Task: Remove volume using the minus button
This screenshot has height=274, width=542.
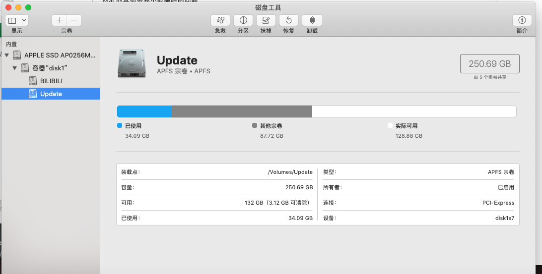Action: pyautogui.click(x=74, y=20)
